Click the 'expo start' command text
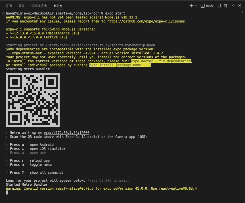This screenshot has width=245, height=203. click(x=115, y=13)
